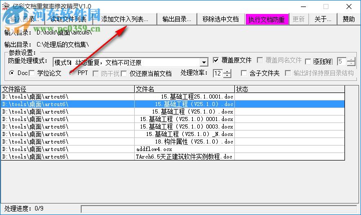Click the down arrow of the 5 spinner
This screenshot has width=361, height=215.
click(351, 63)
